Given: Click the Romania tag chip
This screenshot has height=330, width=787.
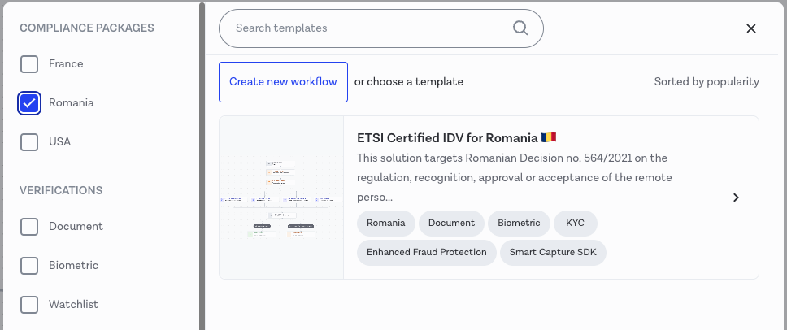Looking at the screenshot, I should 386,224.
